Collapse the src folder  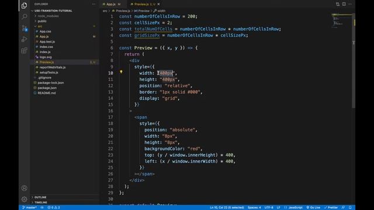40,26
